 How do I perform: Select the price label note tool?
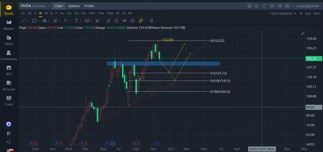pyautogui.click(x=87, y=21)
